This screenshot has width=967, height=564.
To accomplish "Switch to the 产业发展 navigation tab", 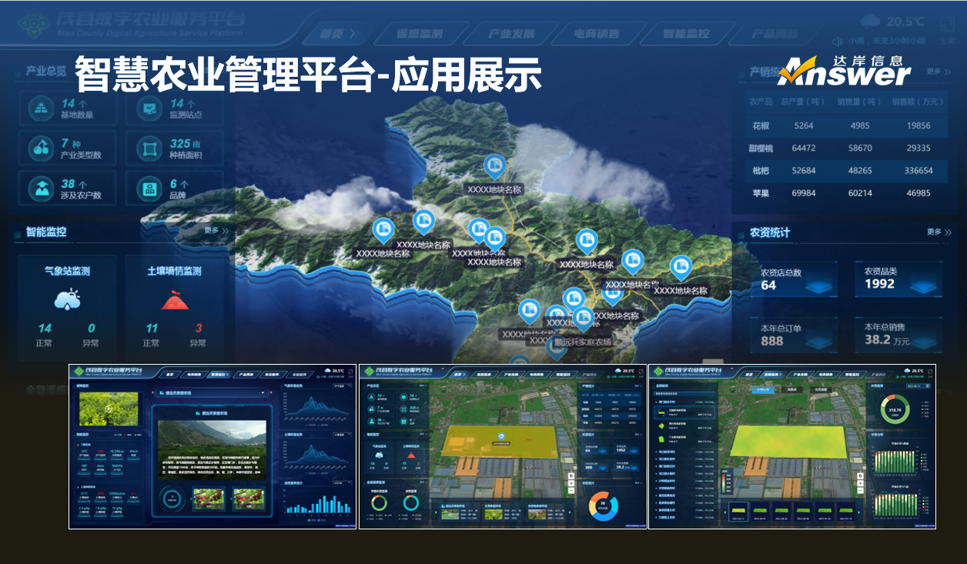I will pyautogui.click(x=510, y=34).
